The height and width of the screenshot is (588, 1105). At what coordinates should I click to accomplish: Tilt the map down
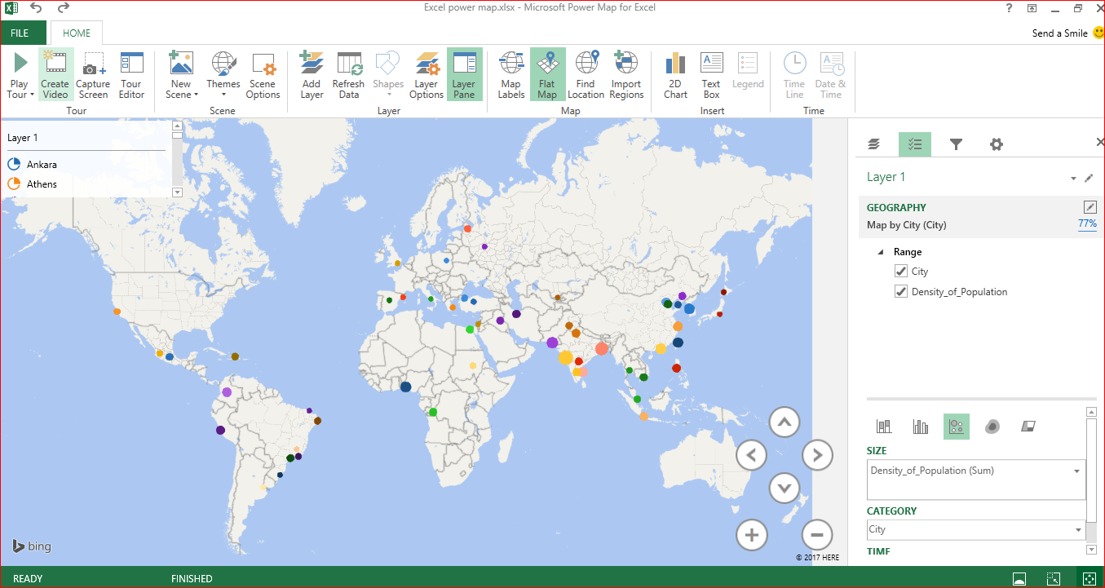tap(784, 488)
